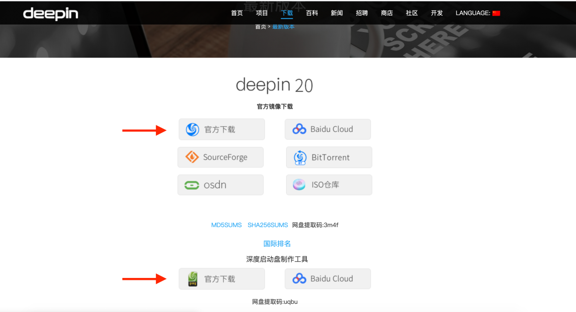This screenshot has height=312, width=576.
Task: Go to the 社区 menu item
Action: pyautogui.click(x=412, y=13)
